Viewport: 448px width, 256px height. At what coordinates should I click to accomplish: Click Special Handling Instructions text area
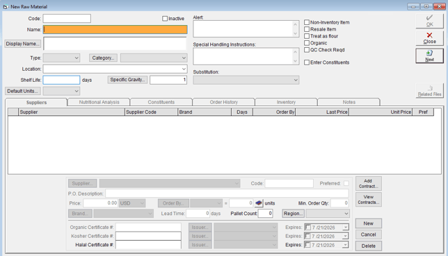click(x=243, y=56)
